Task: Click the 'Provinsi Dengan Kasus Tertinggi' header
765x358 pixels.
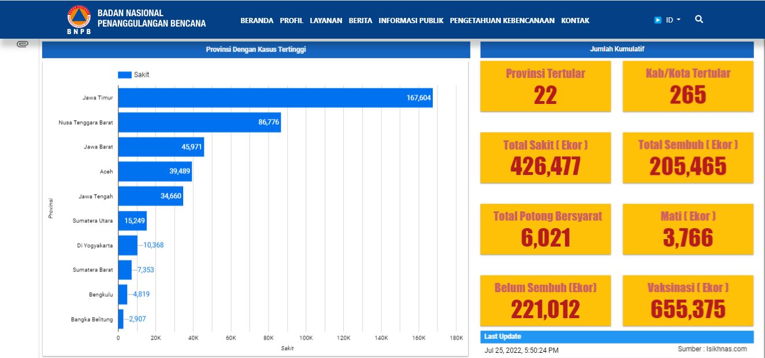Action: [x=256, y=50]
